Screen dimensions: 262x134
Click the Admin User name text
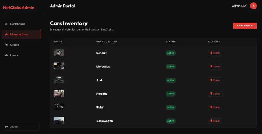[240, 6]
